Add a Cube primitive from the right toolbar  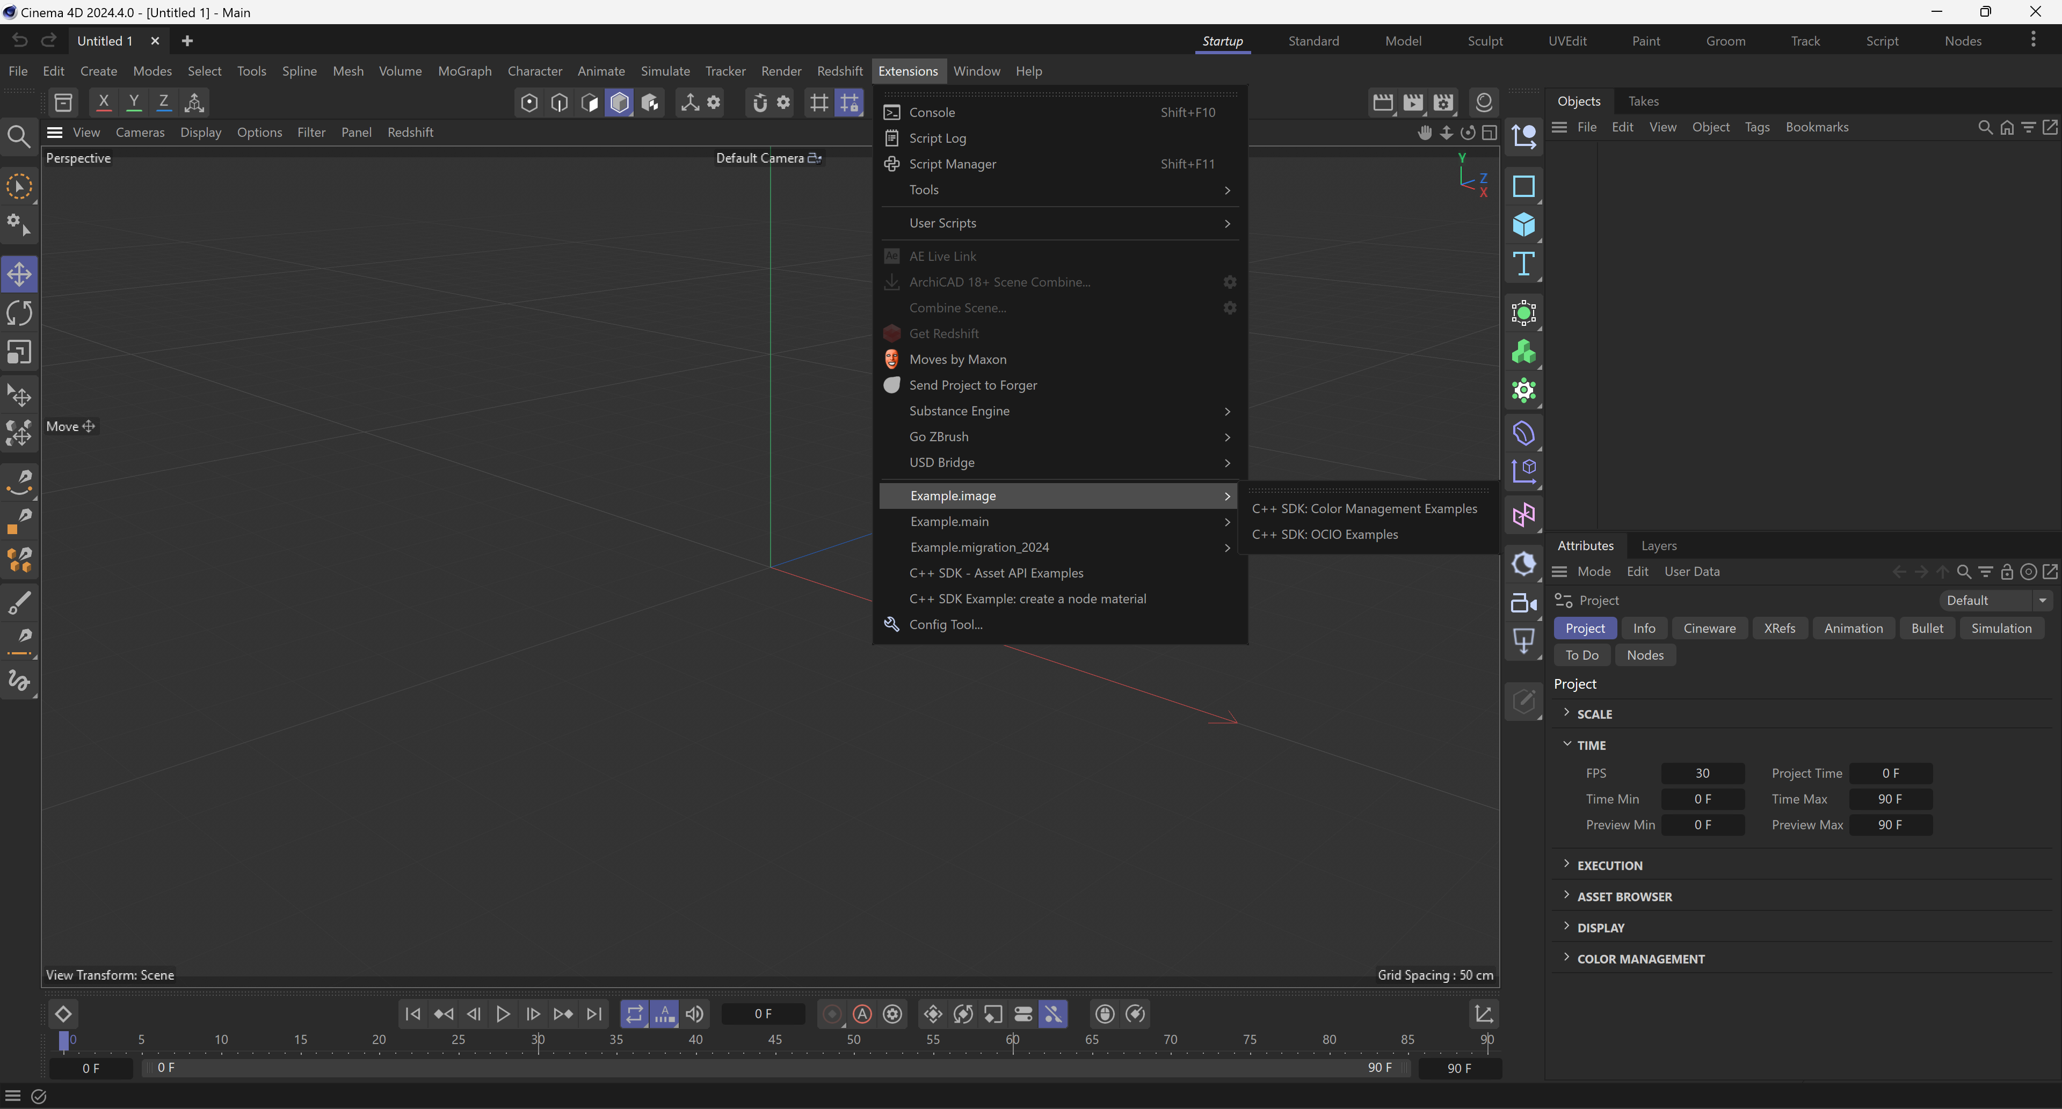[1524, 225]
